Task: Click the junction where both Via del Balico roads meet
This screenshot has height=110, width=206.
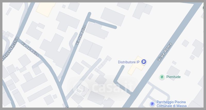Action: pos(60,84)
